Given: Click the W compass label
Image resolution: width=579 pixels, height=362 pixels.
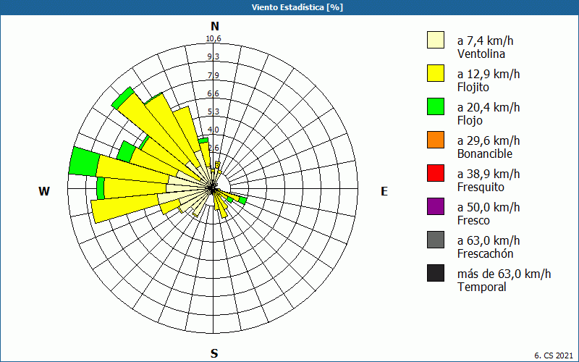Looking at the screenshot, I should point(44,191).
